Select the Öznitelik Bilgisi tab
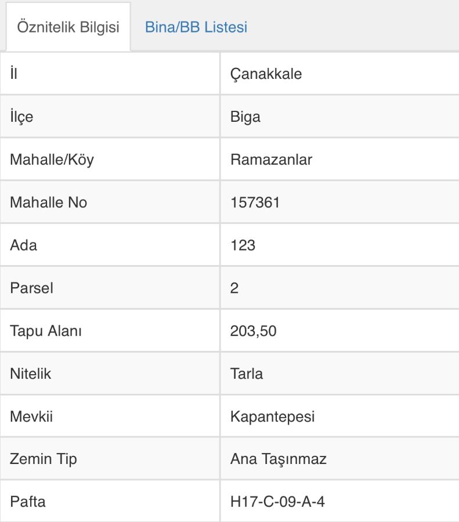Image resolution: width=459 pixels, height=522 pixels. [68, 27]
